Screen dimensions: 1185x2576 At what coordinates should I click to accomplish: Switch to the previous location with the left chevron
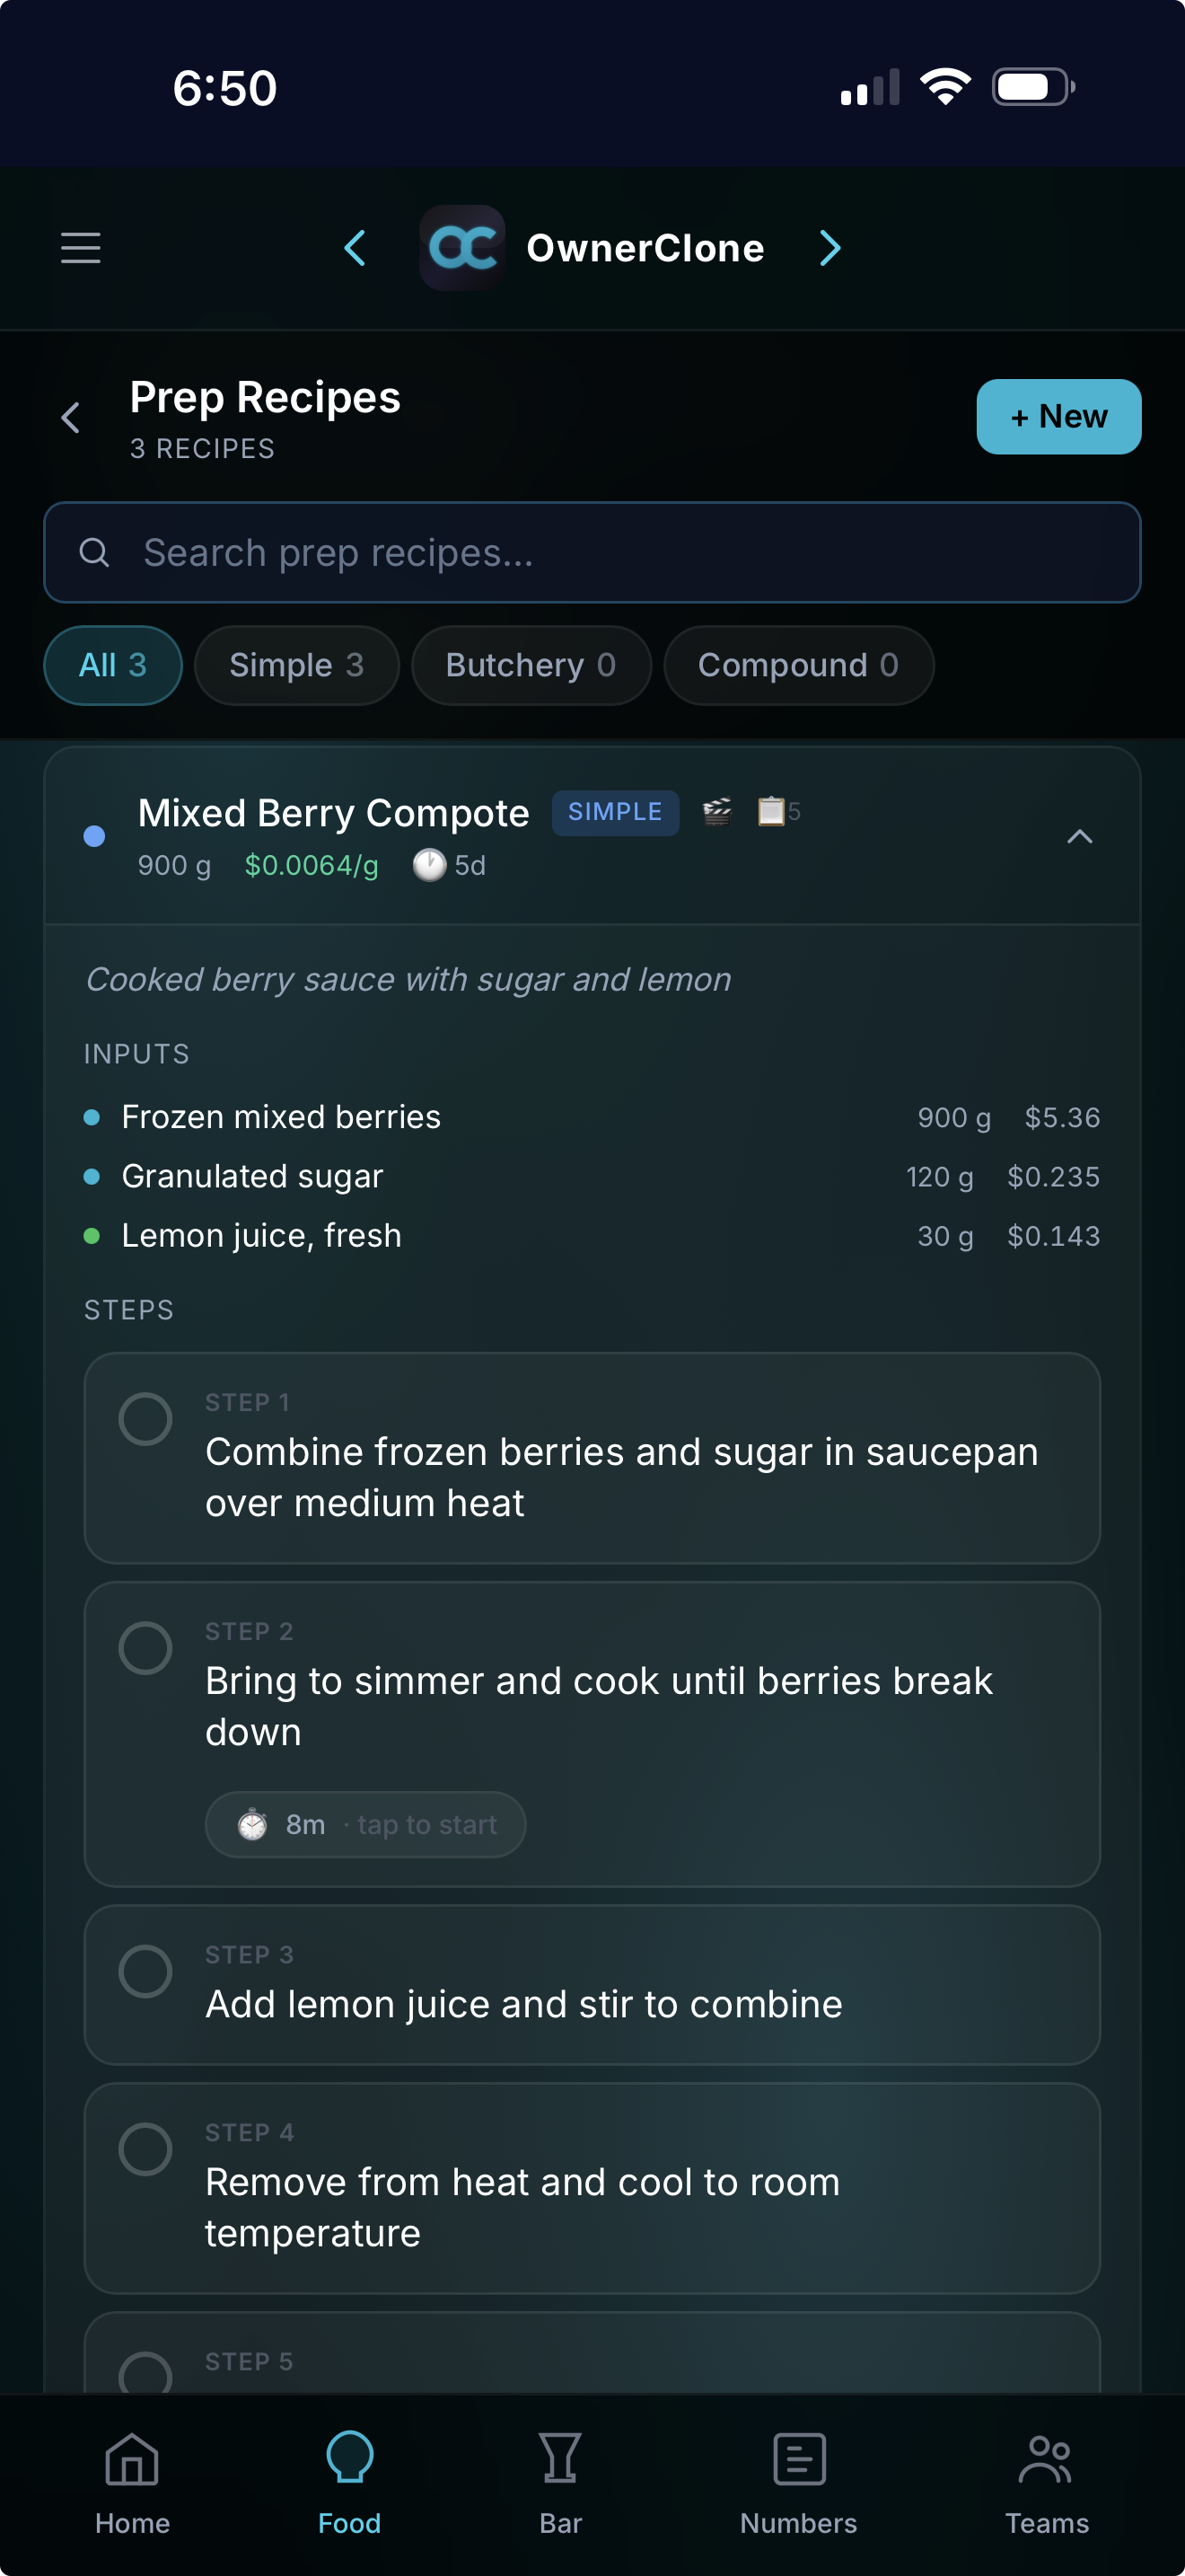point(355,248)
